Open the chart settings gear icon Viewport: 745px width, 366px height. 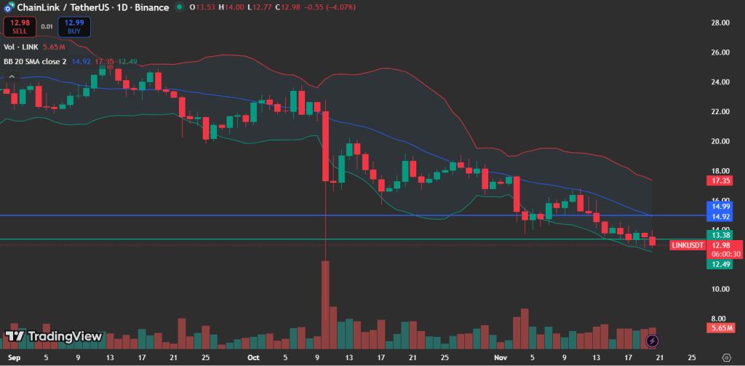coord(726,357)
